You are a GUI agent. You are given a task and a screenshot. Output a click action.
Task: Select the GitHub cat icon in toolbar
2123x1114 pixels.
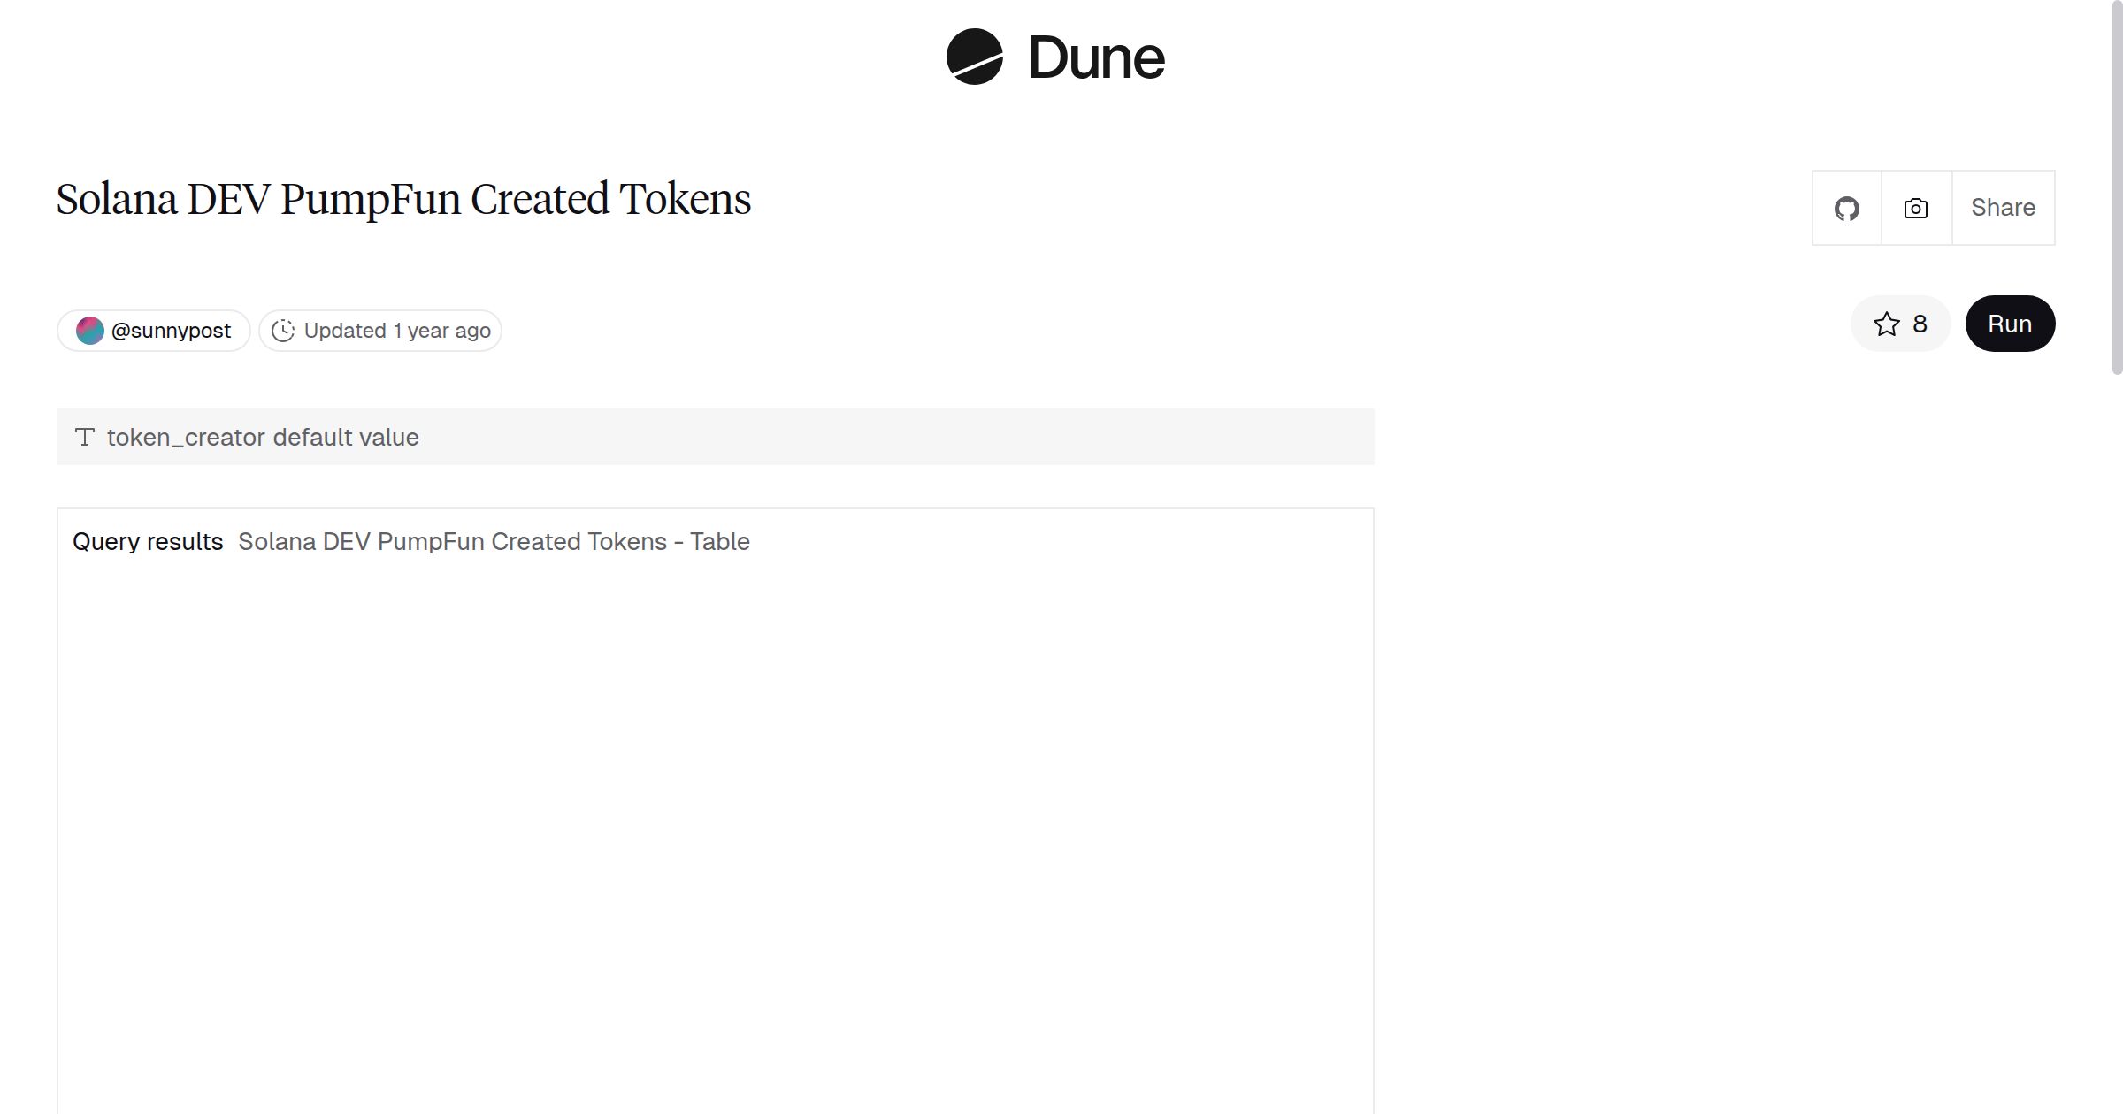tap(1848, 208)
